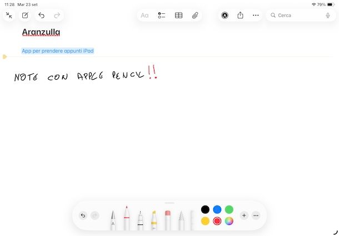Viewport: 339px width, 236px height.
Task: Start dictation with the microphone icon
Action: [328, 16]
